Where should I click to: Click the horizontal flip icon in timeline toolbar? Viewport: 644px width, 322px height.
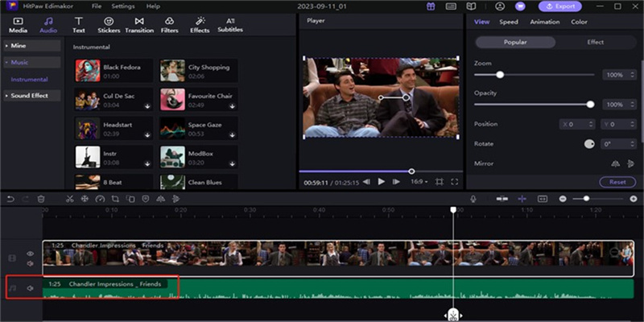coord(160,199)
